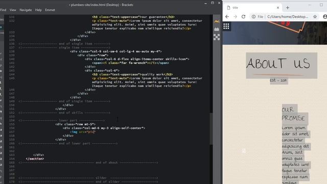Click the closing </section> tag line
The width and height of the screenshot is (327, 184).
35,158
